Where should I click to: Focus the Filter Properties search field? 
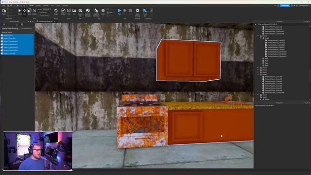[281, 105]
